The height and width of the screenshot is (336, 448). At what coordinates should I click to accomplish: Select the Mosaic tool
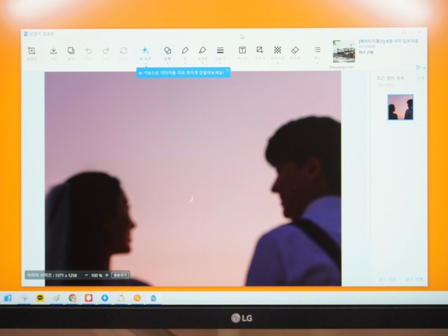tap(277, 50)
